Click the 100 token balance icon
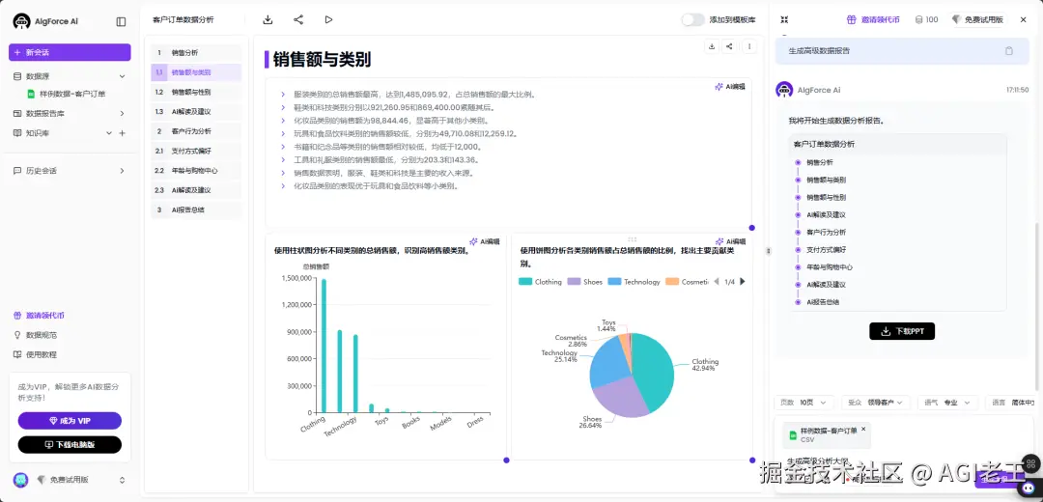 926,20
